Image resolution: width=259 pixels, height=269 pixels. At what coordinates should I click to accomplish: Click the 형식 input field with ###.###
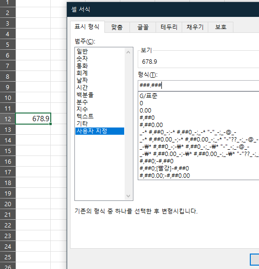[199, 85]
